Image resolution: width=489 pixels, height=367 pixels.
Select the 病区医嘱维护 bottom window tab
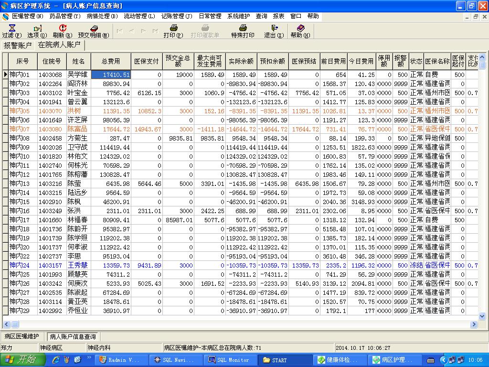(x=22, y=336)
